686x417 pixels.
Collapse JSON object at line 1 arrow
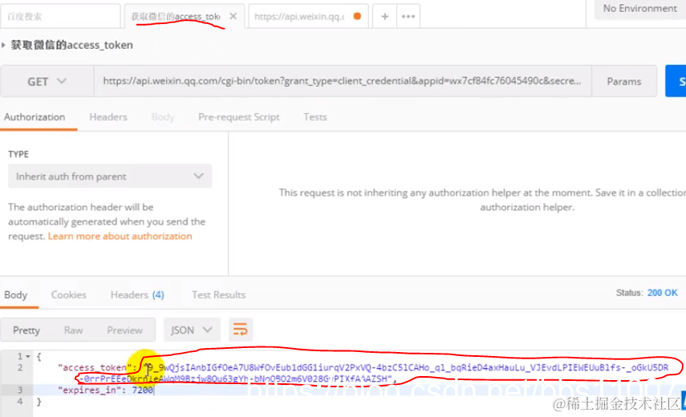[28, 357]
